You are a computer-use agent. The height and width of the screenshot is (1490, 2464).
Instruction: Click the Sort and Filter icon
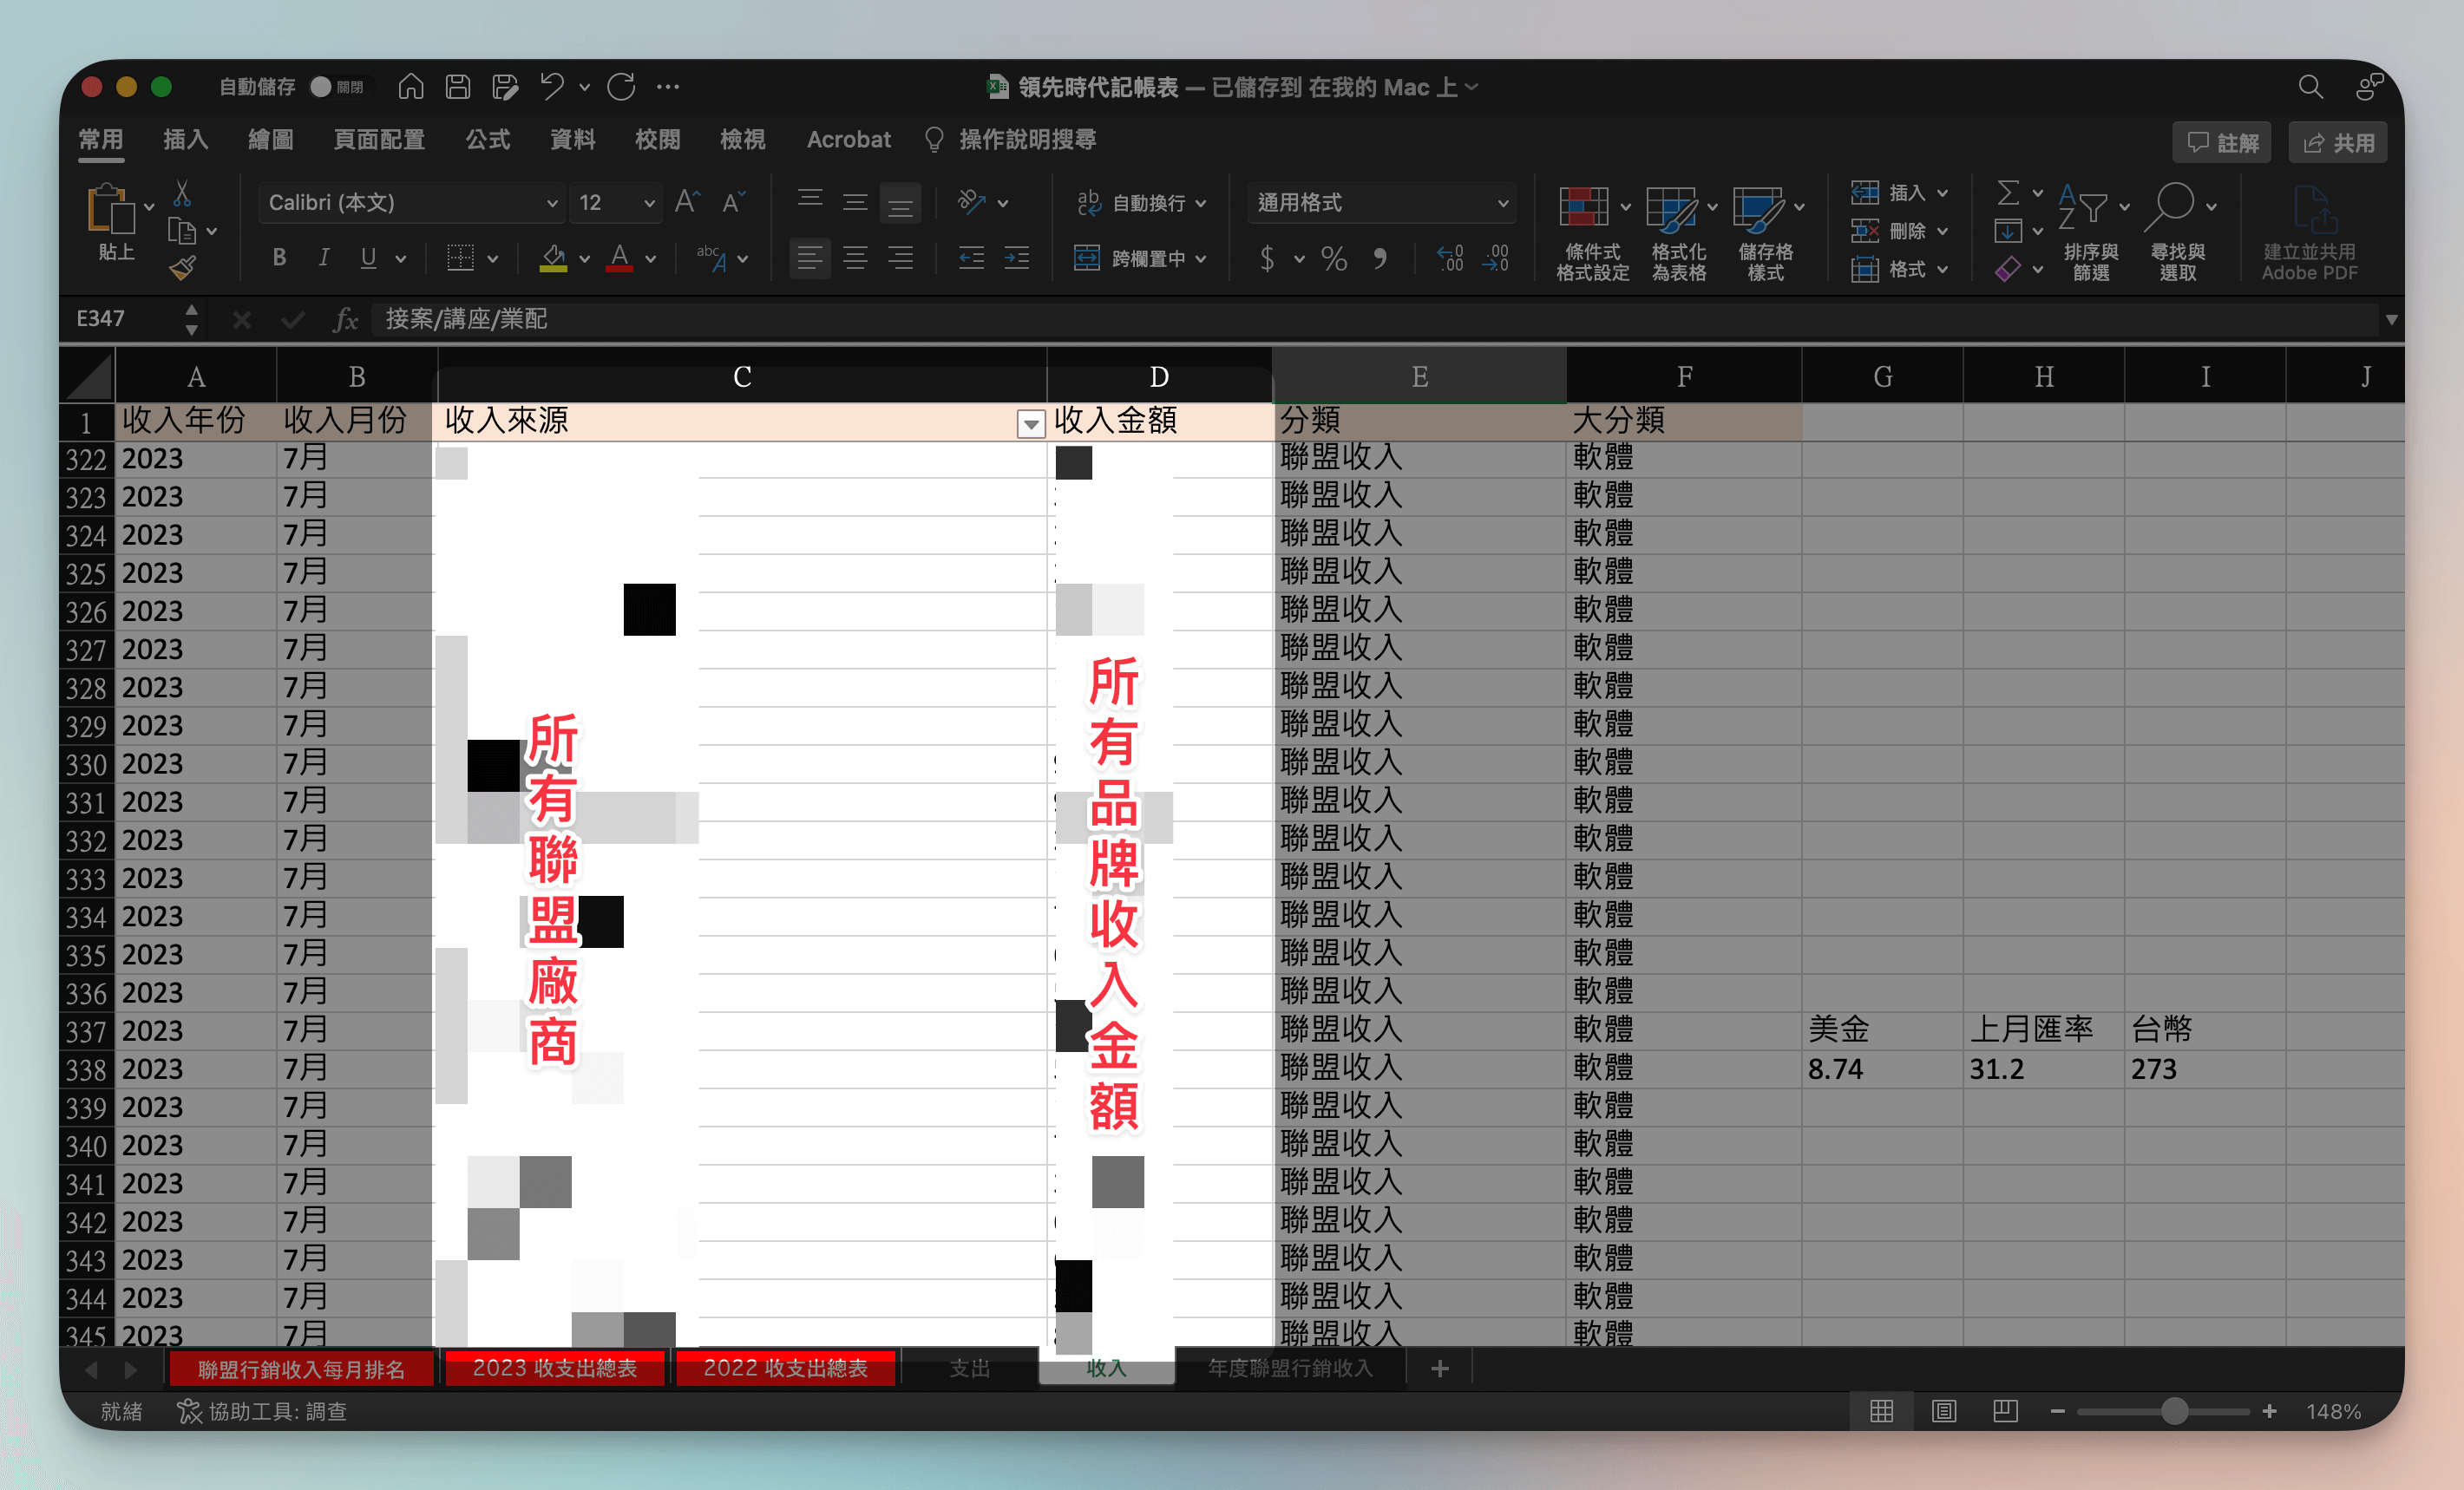coord(2083,207)
